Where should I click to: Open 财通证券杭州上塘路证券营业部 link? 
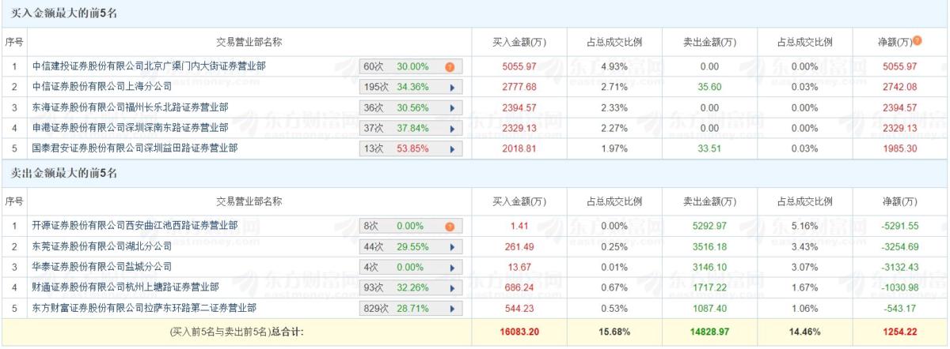(x=125, y=287)
